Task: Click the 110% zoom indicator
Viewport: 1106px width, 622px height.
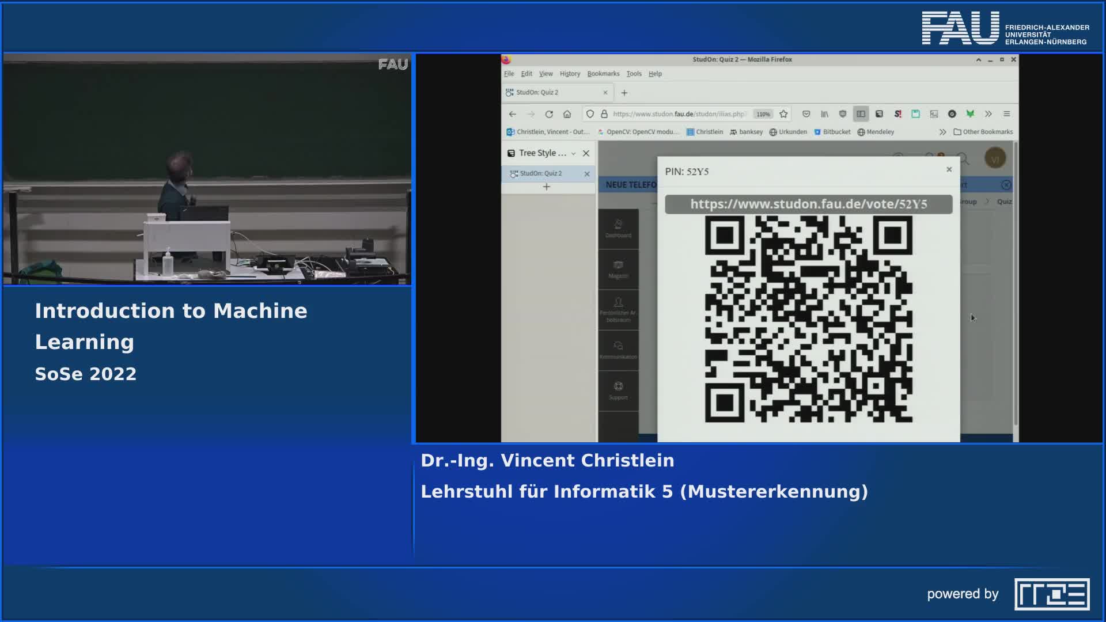Action: (763, 114)
